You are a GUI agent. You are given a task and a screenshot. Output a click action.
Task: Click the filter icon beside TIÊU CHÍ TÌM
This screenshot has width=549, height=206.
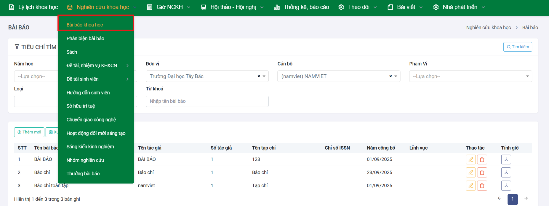click(17, 47)
